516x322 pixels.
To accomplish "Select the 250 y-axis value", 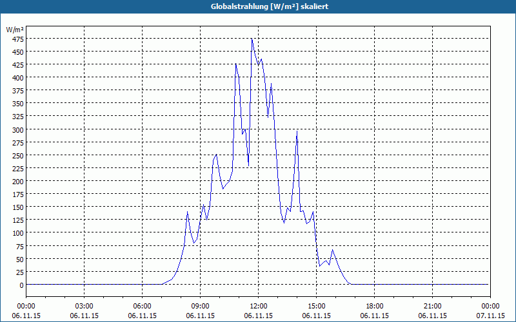I will 17,156.
